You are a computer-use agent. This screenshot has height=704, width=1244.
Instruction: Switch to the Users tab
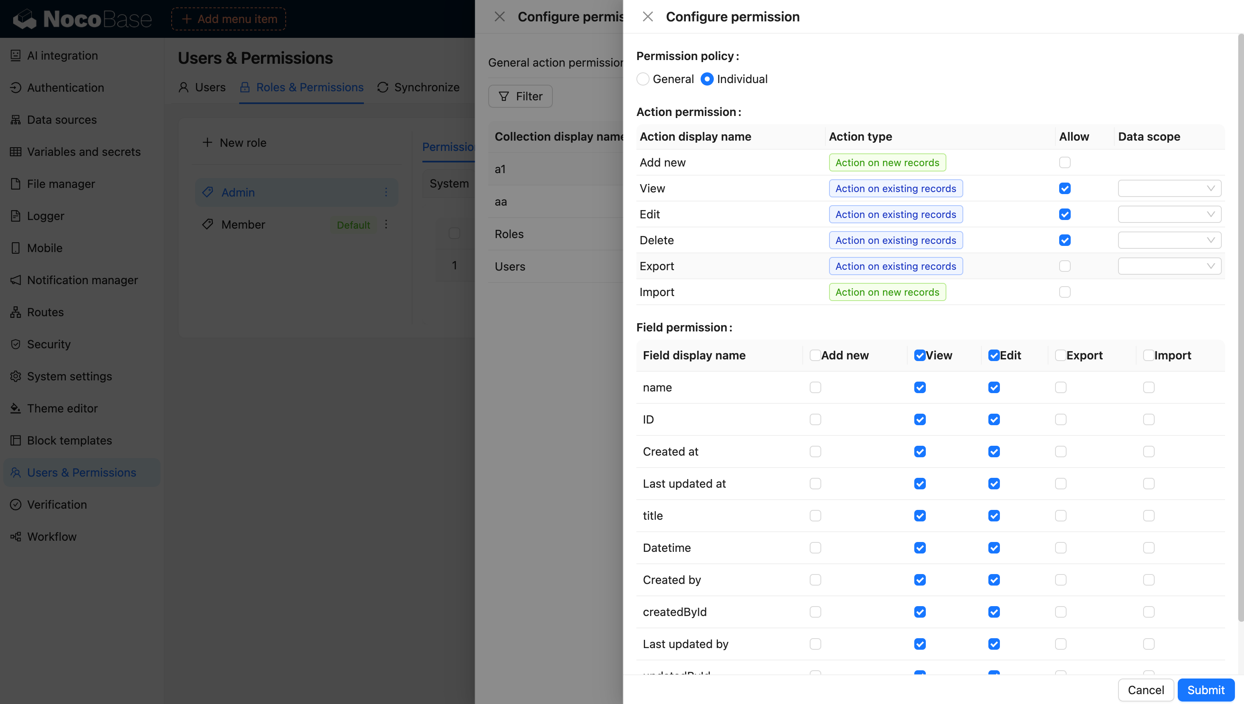[202, 88]
